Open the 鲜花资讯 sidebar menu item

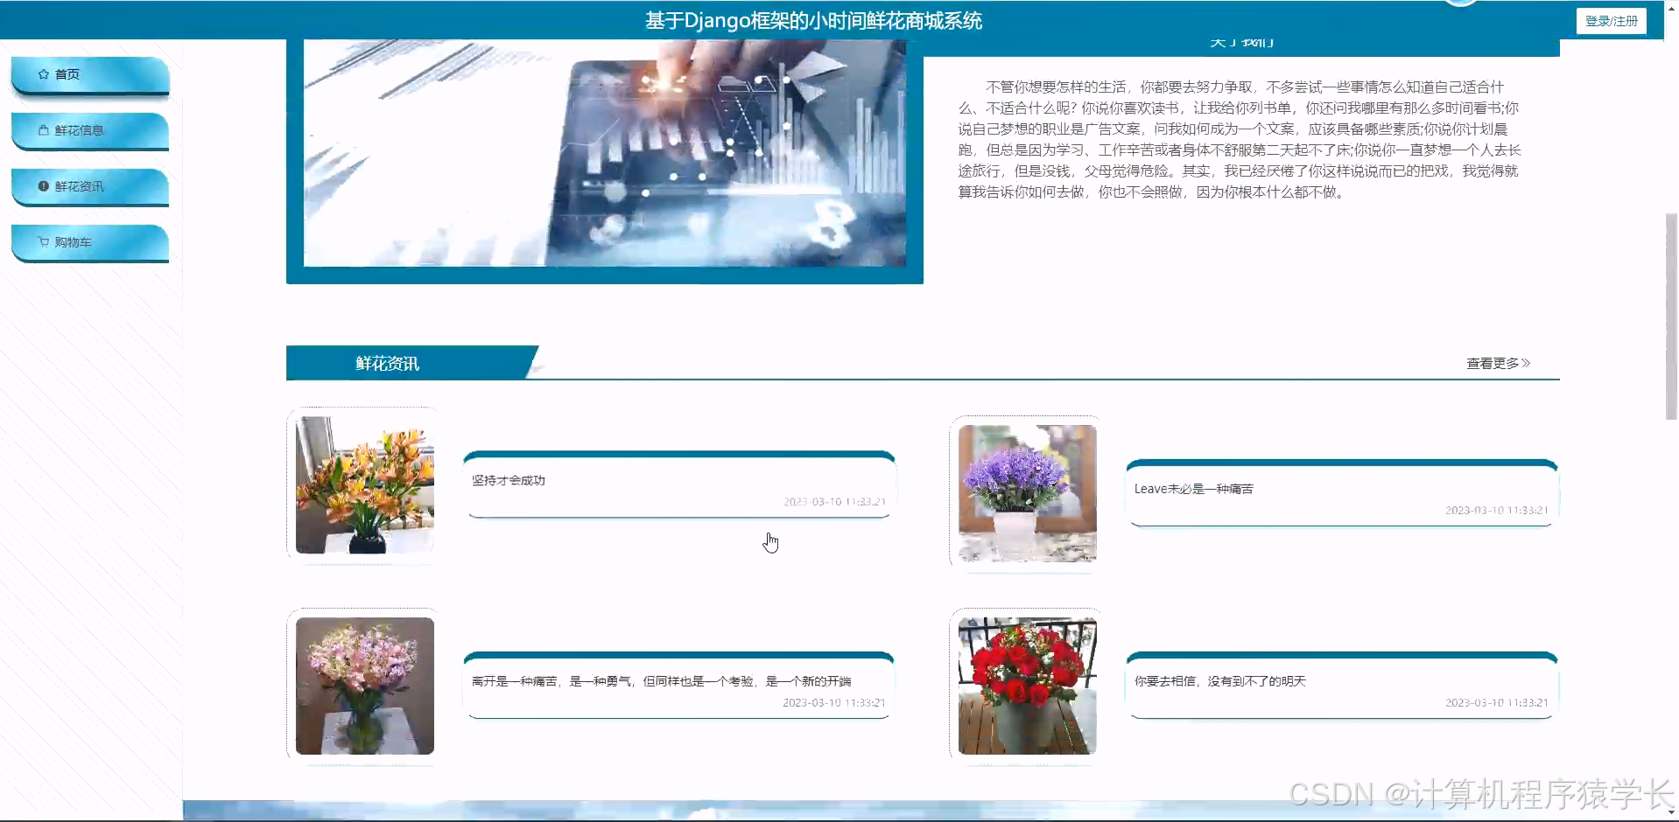point(90,187)
